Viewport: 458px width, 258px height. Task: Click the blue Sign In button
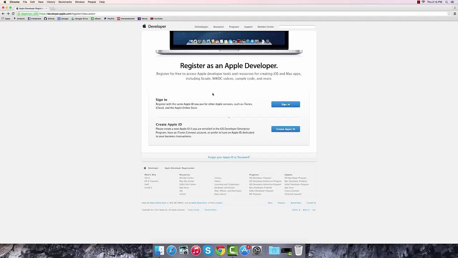click(286, 104)
